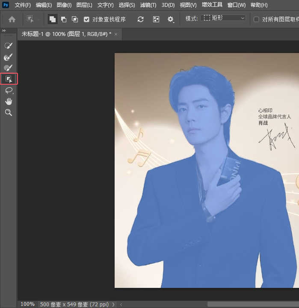Open the 窗口(W) menu
The width and height of the screenshot is (299, 308).
(x=236, y=5)
